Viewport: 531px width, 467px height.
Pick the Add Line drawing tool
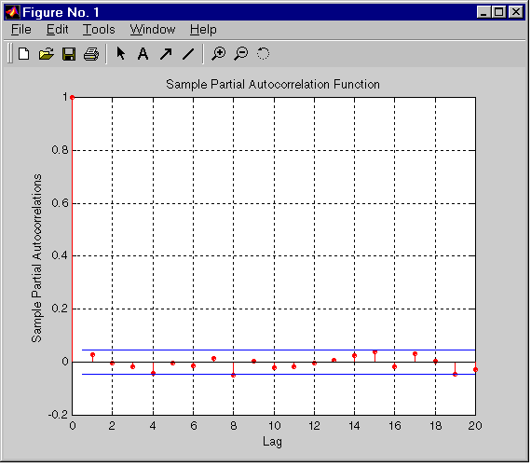tap(188, 54)
